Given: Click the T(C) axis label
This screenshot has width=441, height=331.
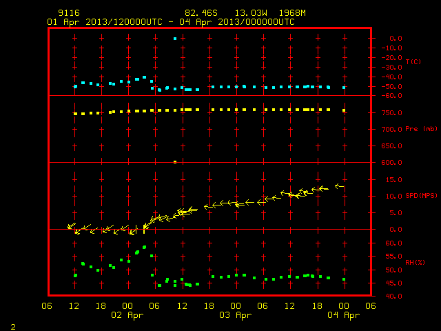Looking at the screenshot, I should (x=413, y=61).
